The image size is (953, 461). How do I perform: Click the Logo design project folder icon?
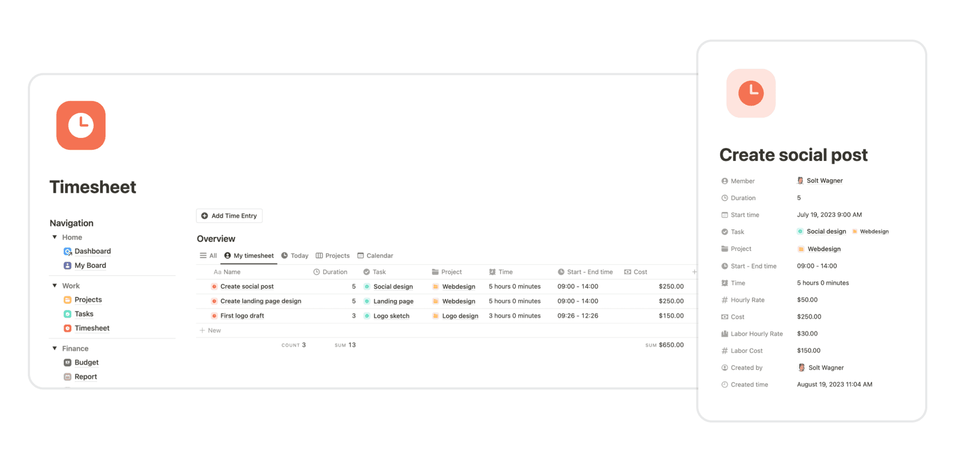[435, 316]
